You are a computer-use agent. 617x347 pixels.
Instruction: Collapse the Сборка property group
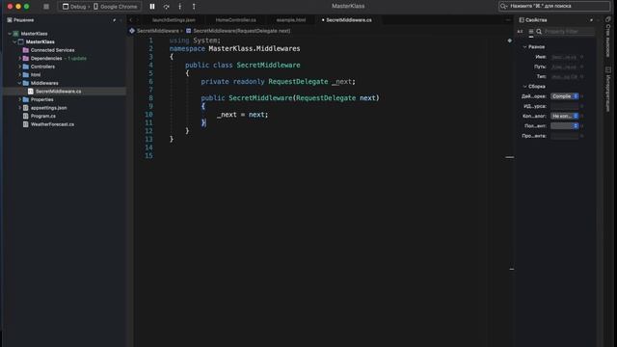(x=524, y=87)
